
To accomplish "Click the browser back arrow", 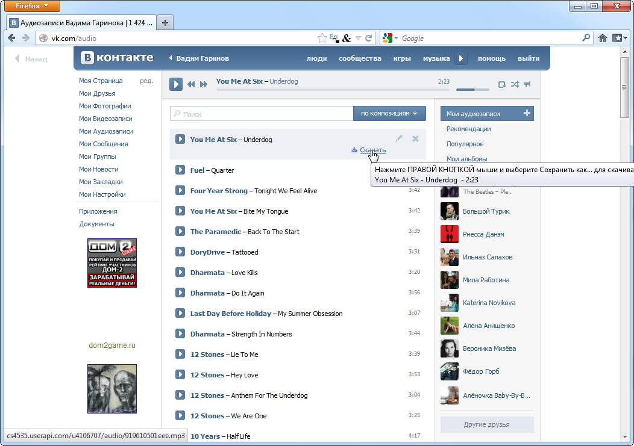I will tap(11, 38).
